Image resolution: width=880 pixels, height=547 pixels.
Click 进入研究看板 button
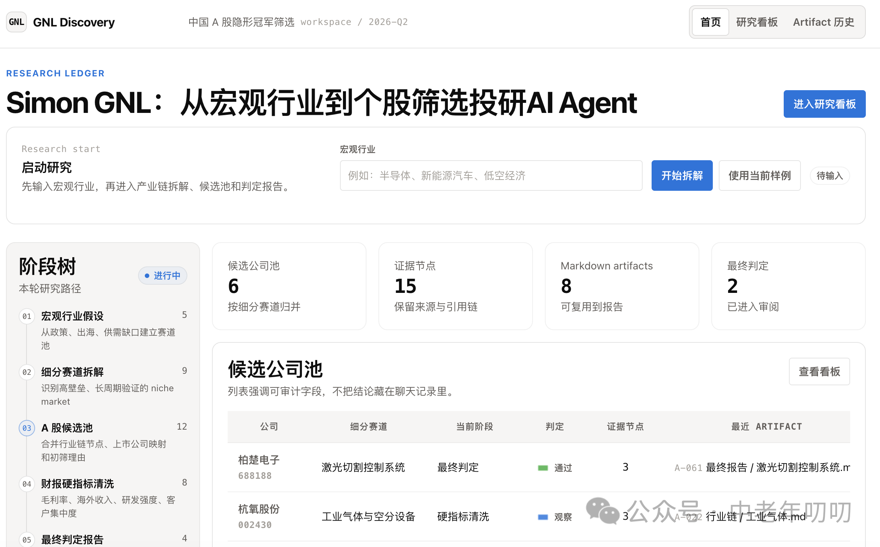pos(824,104)
